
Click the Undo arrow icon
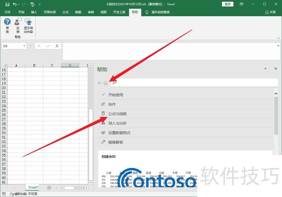14,4
